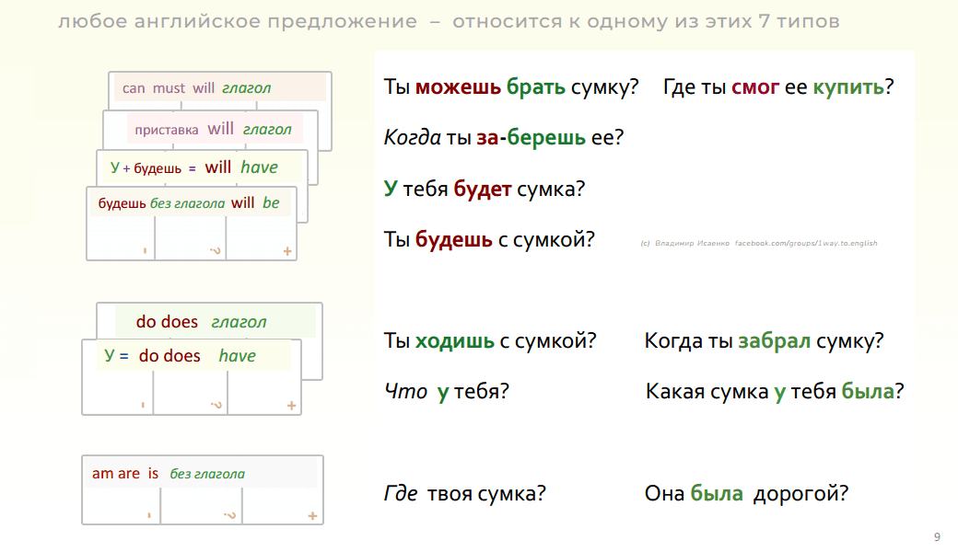Click the slide title about 7 типов
This screenshot has width=958, height=552.
pyautogui.click(x=449, y=22)
